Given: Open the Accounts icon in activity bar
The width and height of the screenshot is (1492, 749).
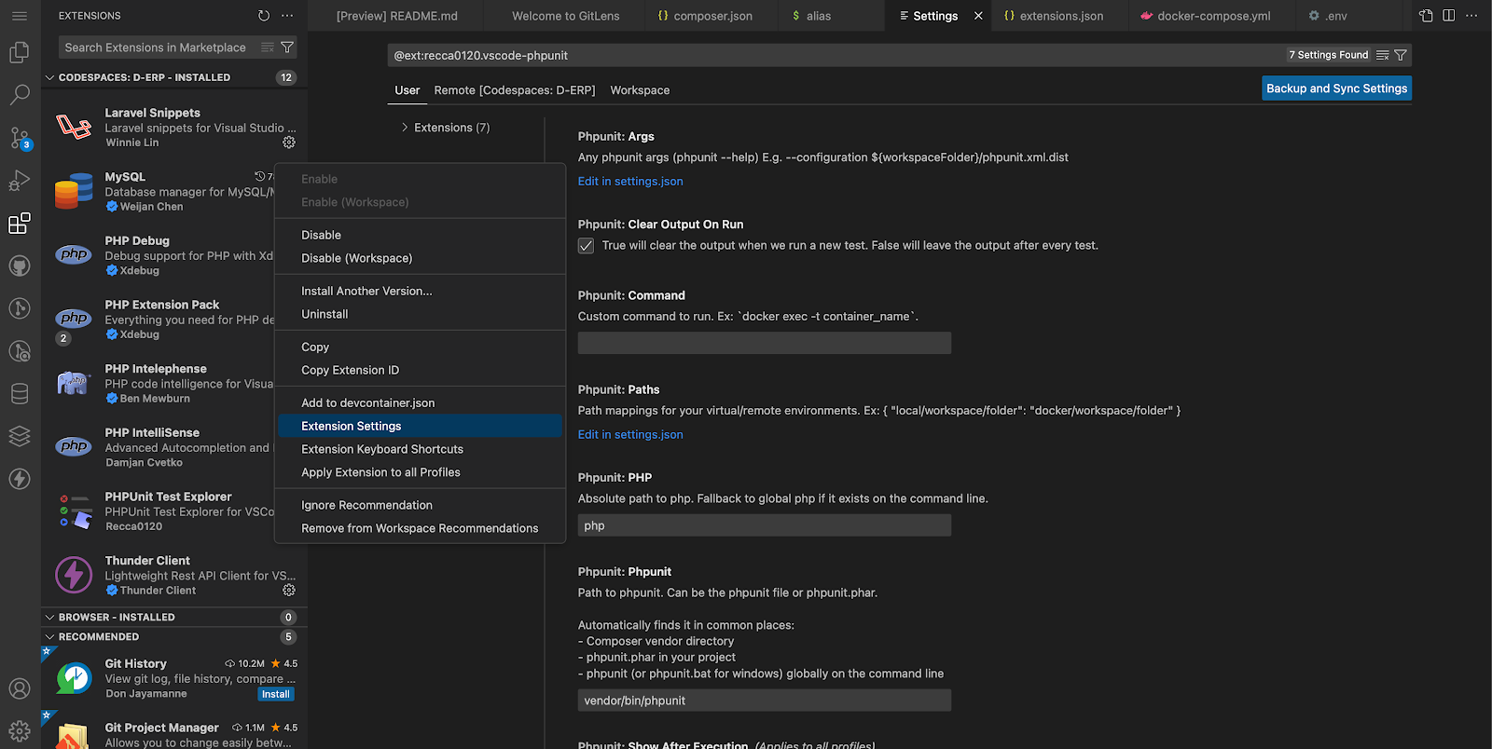Looking at the screenshot, I should pyautogui.click(x=20, y=688).
